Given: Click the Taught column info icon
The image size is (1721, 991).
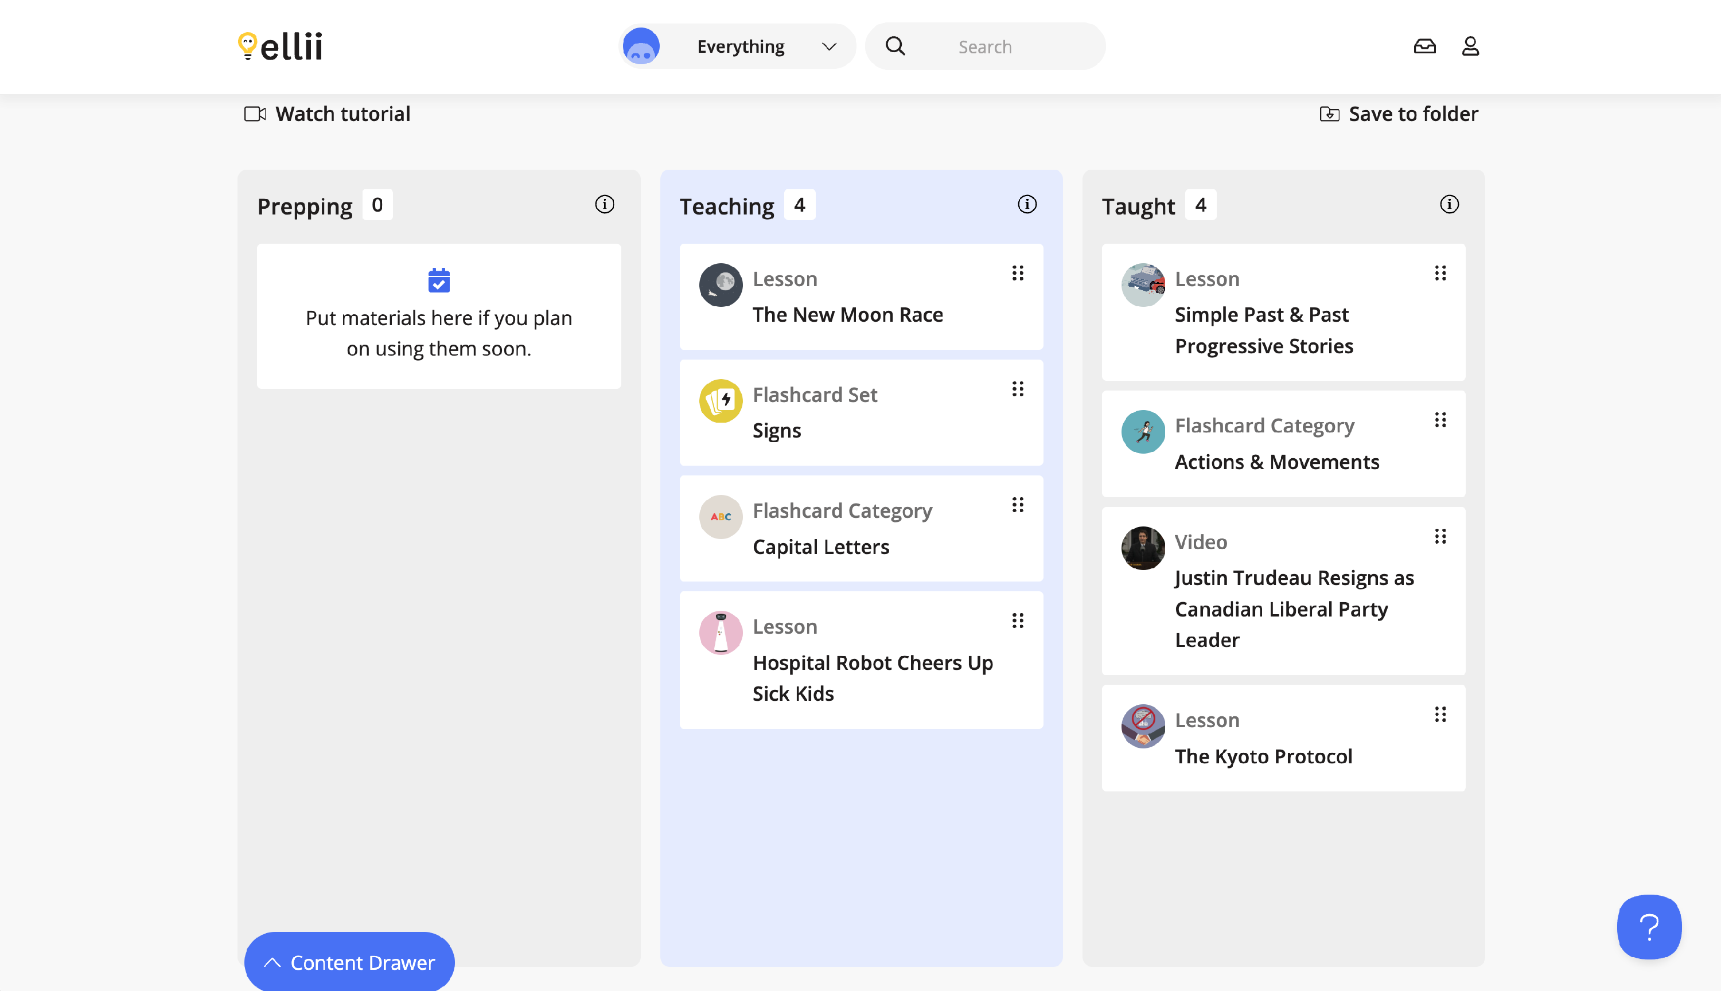Looking at the screenshot, I should tap(1450, 204).
